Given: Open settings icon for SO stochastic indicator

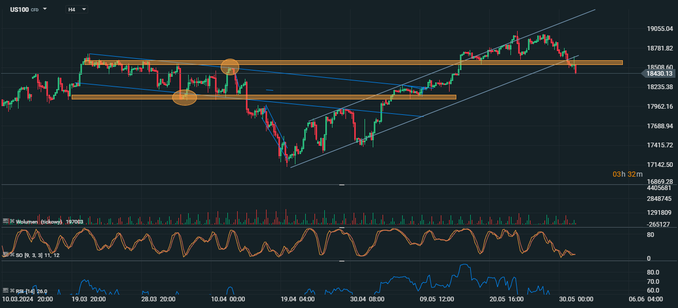Looking at the screenshot, I should 6,255.
